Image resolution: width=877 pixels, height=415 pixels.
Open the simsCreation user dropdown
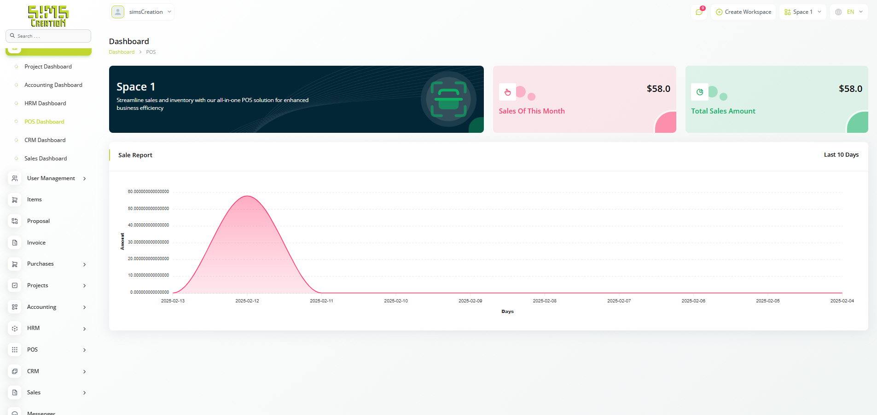tap(142, 12)
